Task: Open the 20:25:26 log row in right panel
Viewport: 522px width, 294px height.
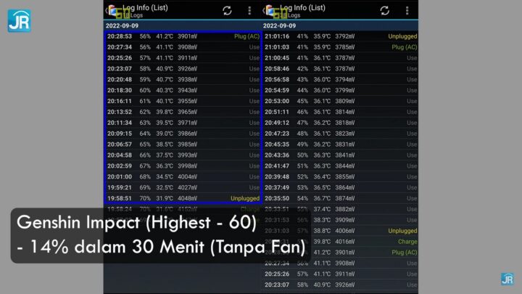Action: [x=340, y=274]
